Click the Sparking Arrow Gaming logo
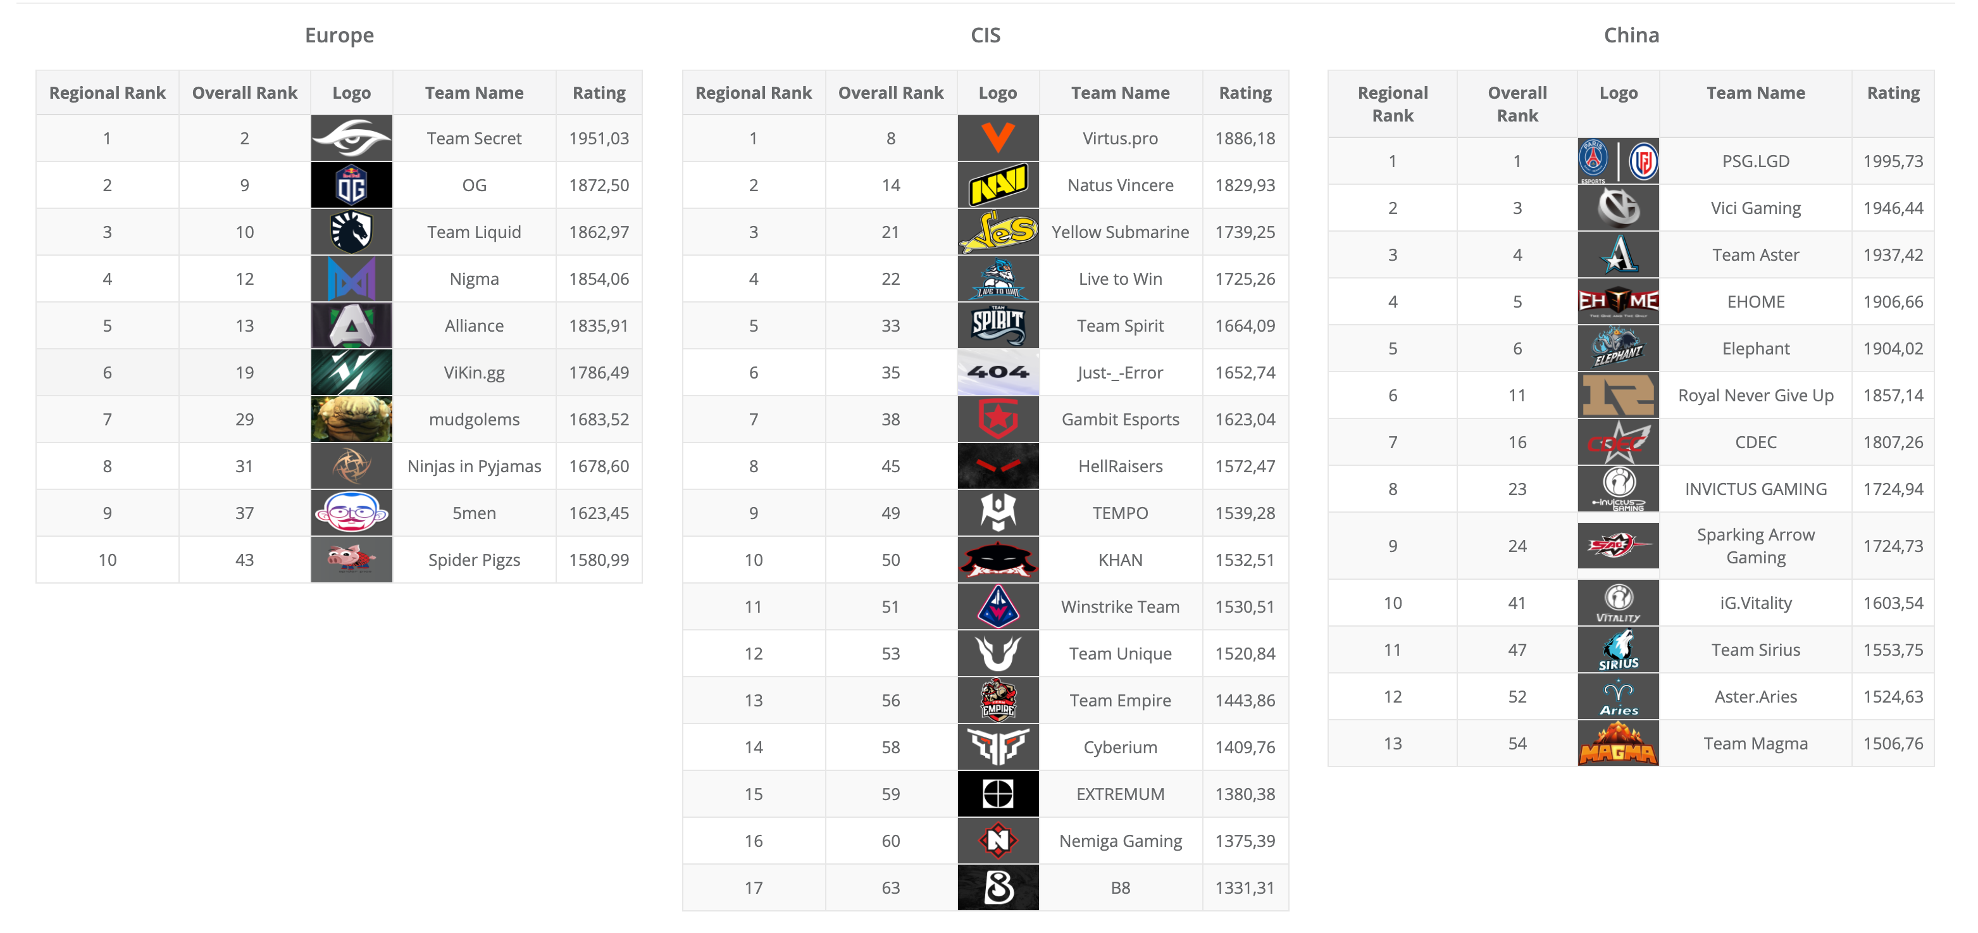The height and width of the screenshot is (933, 1978). pos(1618,546)
